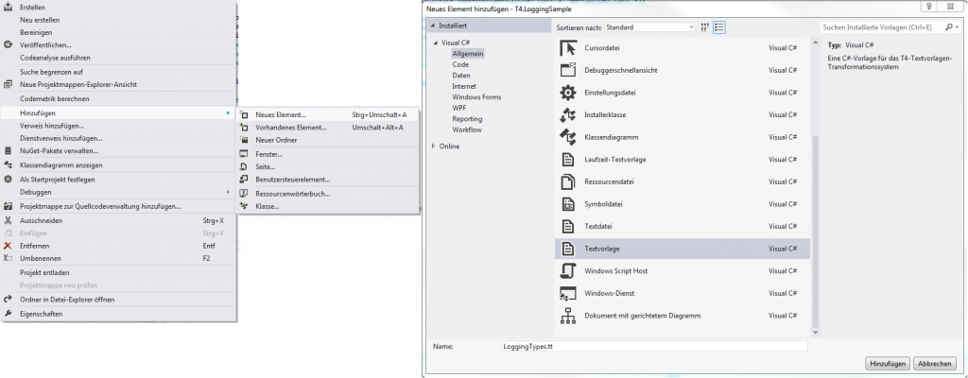Click the search magnifier icon
The width and height of the screenshot is (968, 378).
[947, 27]
